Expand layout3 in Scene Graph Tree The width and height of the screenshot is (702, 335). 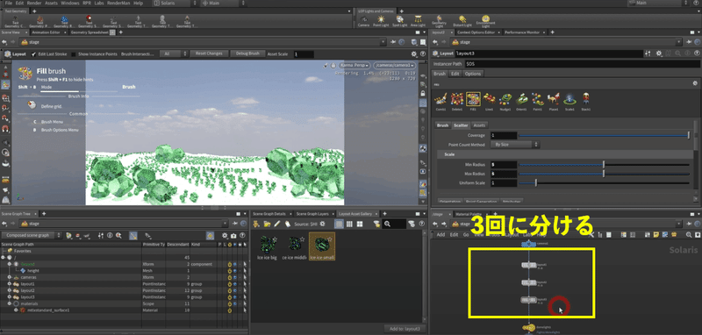(x=9, y=297)
